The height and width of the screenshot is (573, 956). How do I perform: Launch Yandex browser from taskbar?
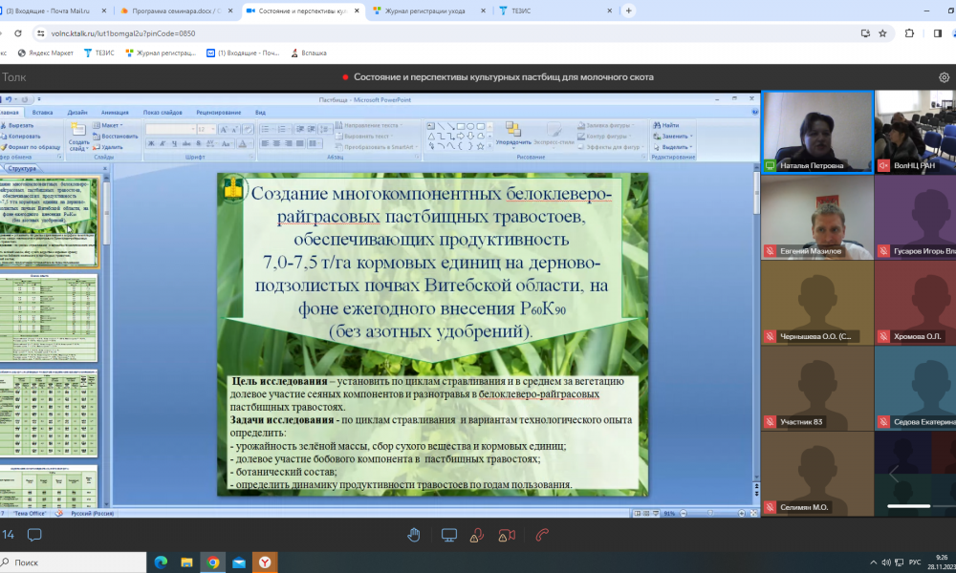(263, 562)
